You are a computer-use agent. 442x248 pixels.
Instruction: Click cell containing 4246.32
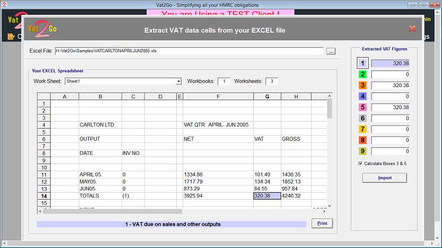tap(296, 196)
